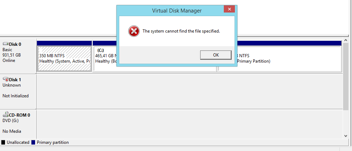This screenshot has width=352, height=151.
Task: Click the Virtual Disk Manager title bar
Action: [170, 10]
